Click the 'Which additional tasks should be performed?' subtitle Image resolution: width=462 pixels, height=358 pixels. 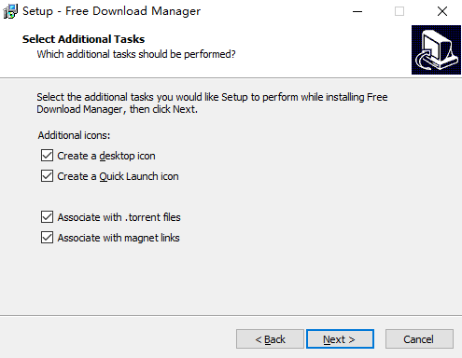tap(136, 54)
